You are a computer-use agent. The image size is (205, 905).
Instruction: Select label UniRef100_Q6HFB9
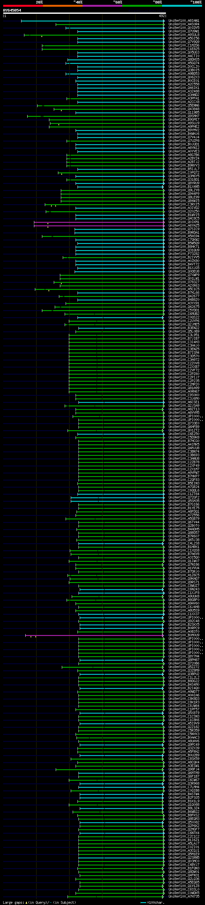[x=184, y=427]
